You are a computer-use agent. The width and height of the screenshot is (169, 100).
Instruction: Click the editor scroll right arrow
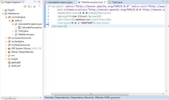pyautogui.click(x=163, y=94)
